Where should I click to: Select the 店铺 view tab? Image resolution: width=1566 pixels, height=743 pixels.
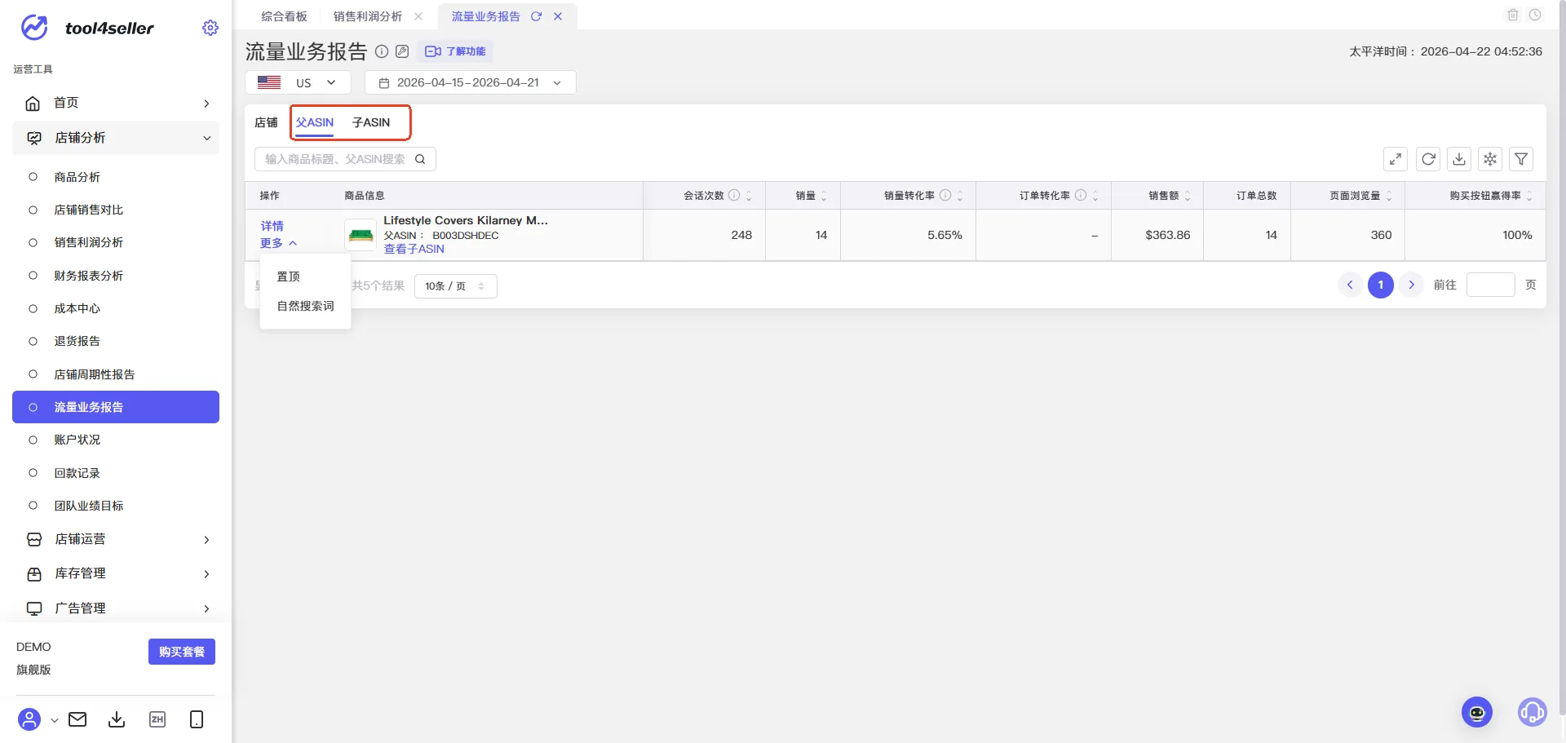click(266, 122)
